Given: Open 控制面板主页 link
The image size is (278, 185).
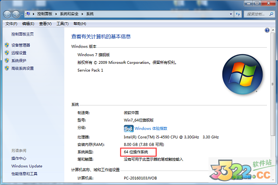Looking at the screenshot, I should 23,34.
